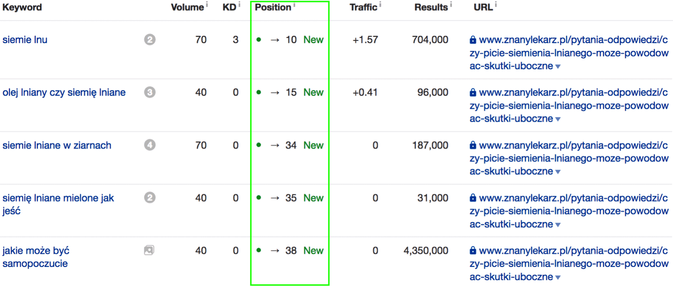Screen dimensions: 673x287
Task: Expand URL dropdown in 'siemie lniane w ziarnach' row
Action: pyautogui.click(x=557, y=172)
